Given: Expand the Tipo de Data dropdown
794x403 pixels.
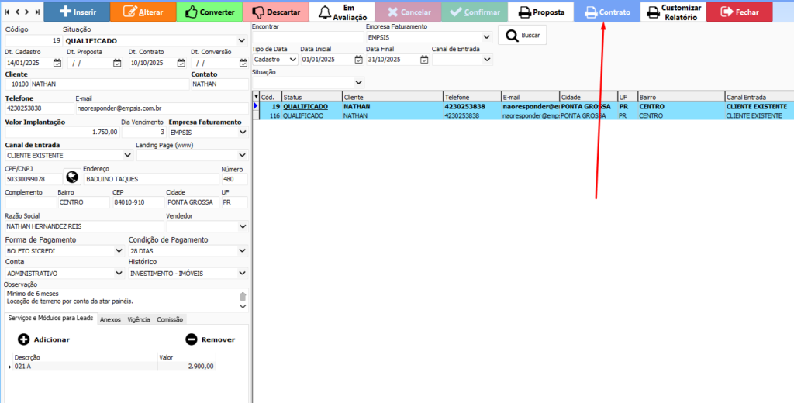Looking at the screenshot, I should click(292, 59).
